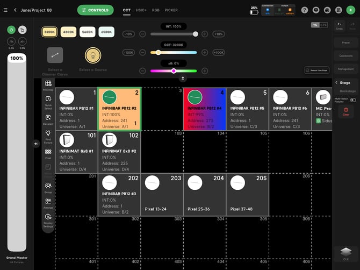
Task: Click the Deselect tool icon
Action: coord(48,117)
